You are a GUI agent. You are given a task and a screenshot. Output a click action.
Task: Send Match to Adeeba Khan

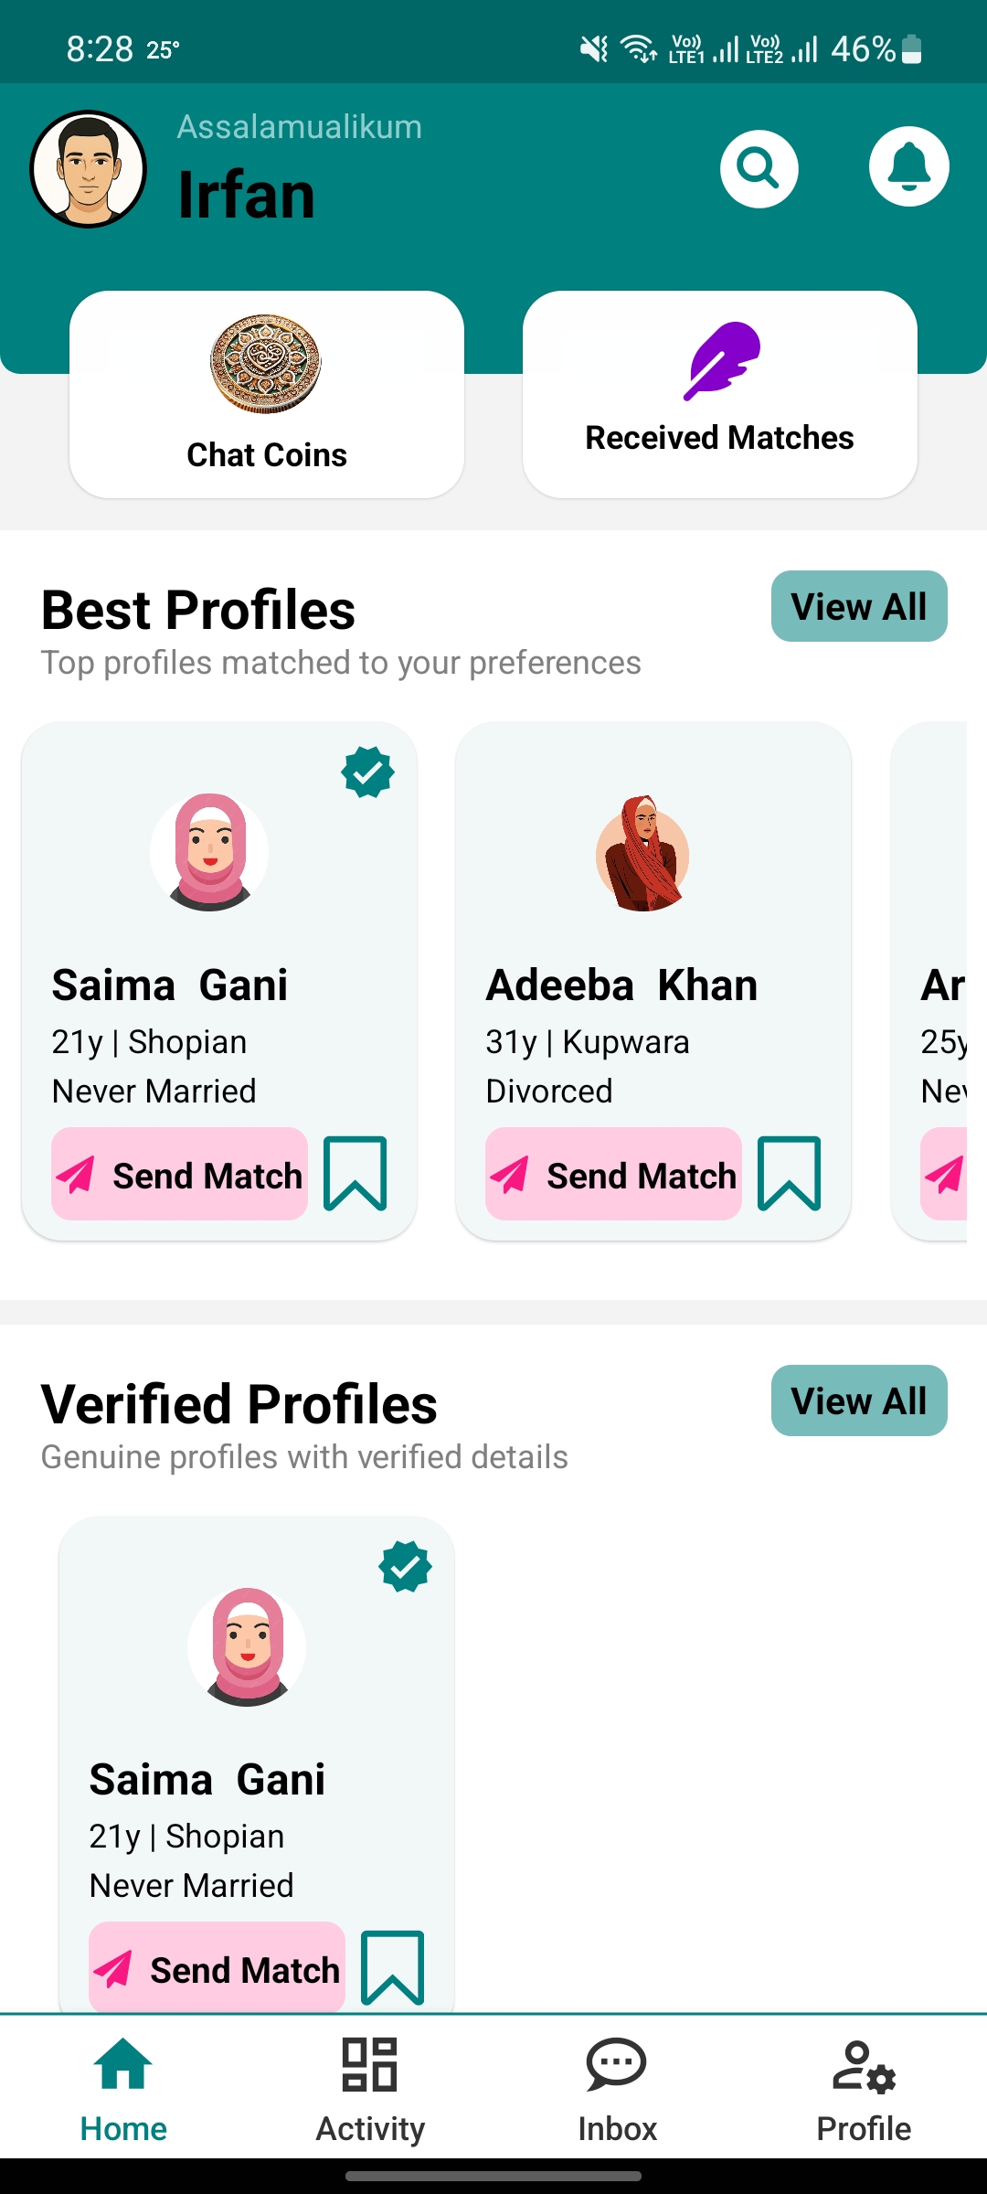pos(613,1174)
